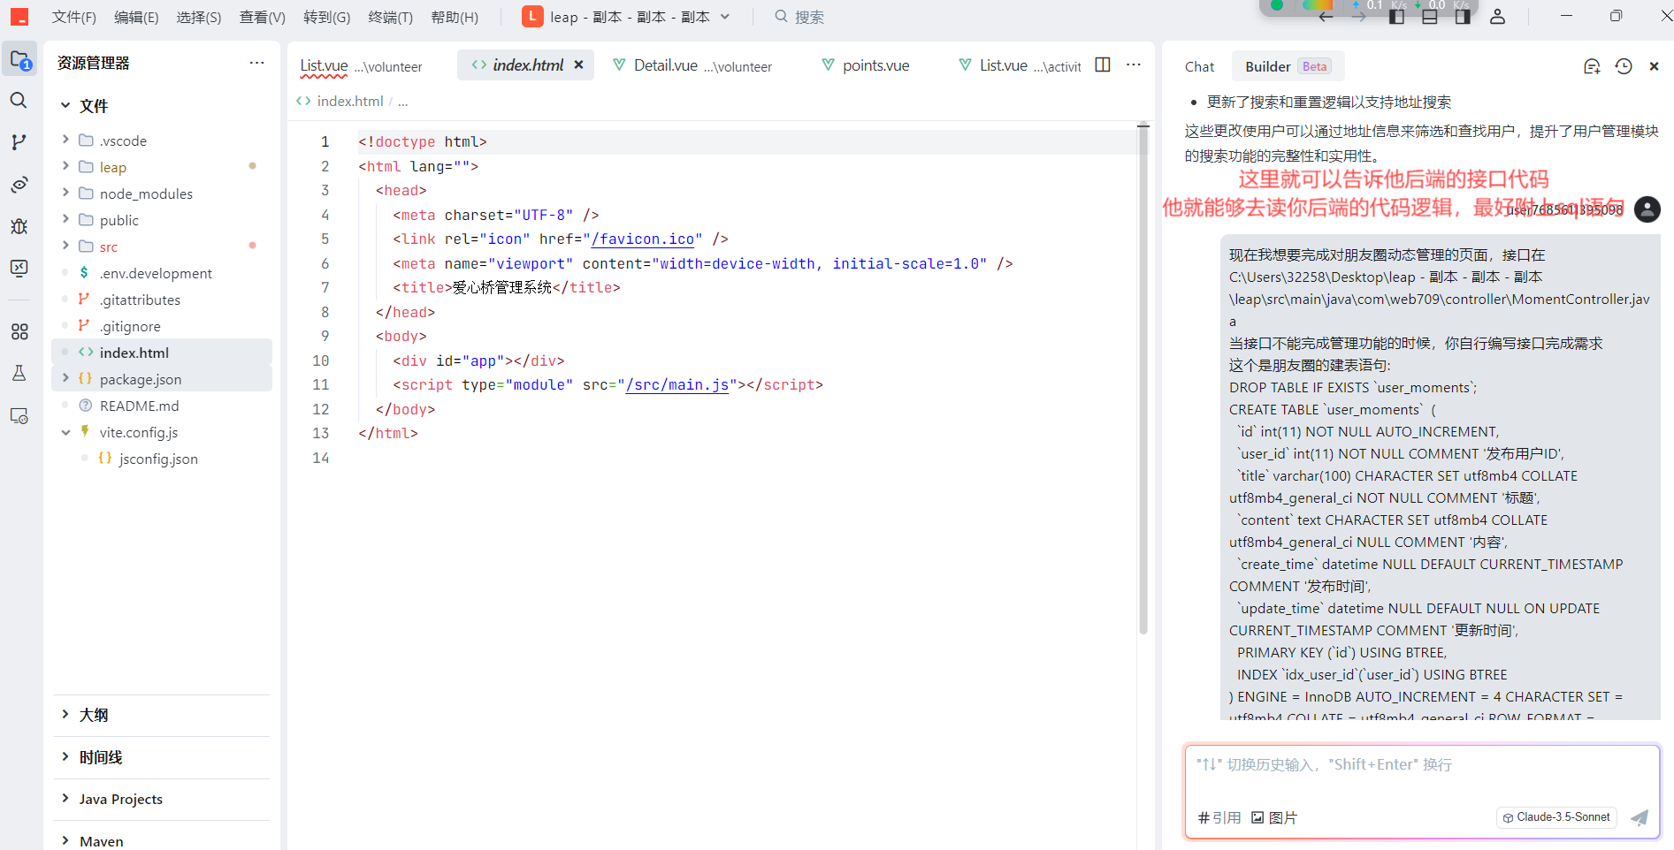Viewport: 1674px width, 850px height.
Task: Open the 终端(T) menu
Action: pos(390,17)
